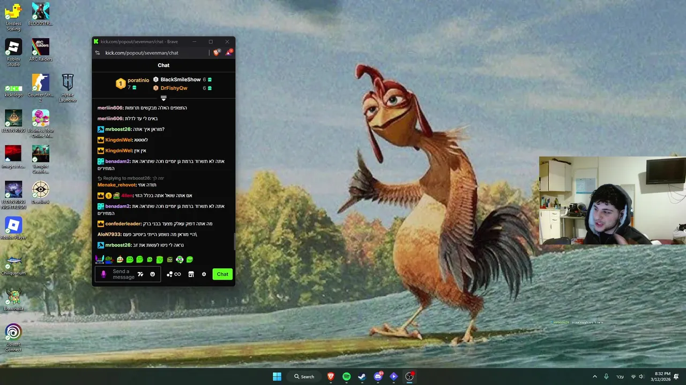Open AloN7933 user profile in chat

(x=109, y=234)
